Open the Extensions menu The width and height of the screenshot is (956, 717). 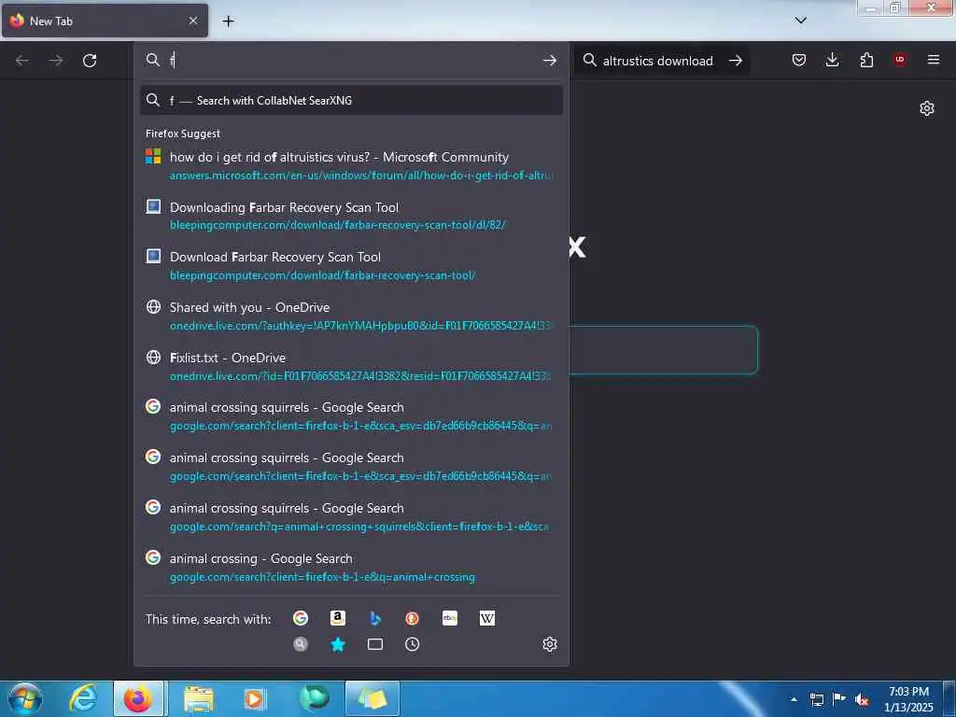tap(866, 60)
